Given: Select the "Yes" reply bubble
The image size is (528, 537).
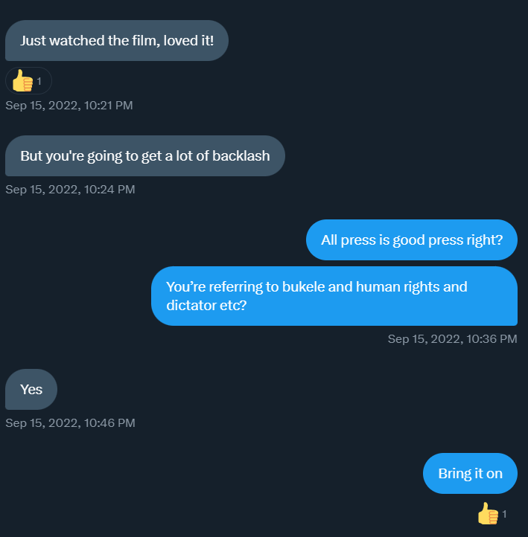Looking at the screenshot, I should 31,389.
